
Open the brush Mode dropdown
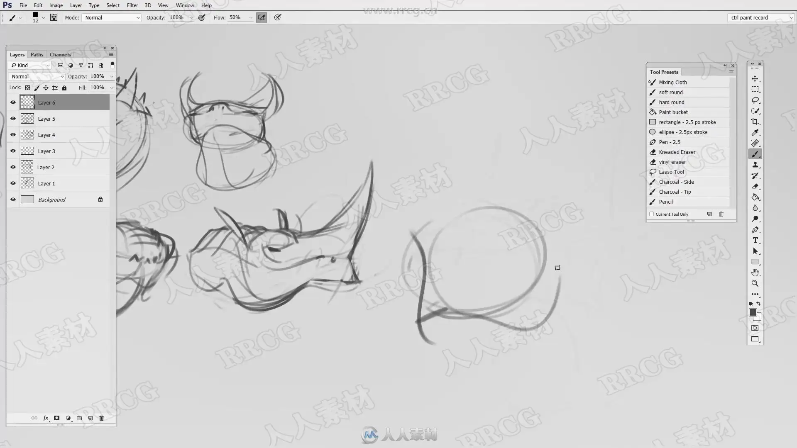tap(112, 17)
